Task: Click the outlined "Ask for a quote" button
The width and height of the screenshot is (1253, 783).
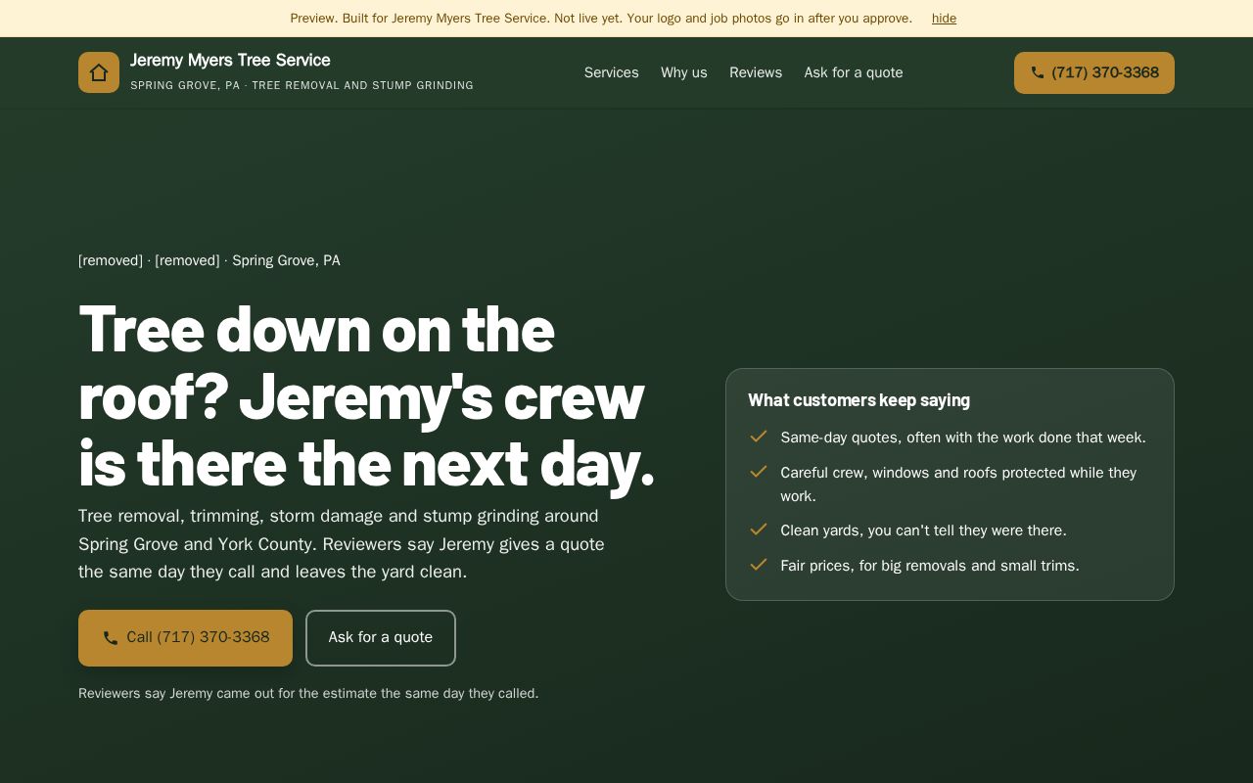Action: [x=381, y=638]
